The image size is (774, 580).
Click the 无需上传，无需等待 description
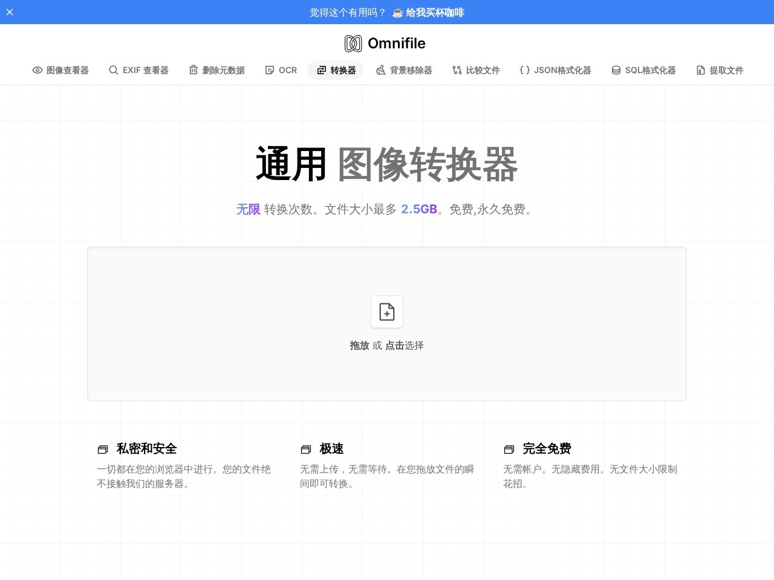click(x=387, y=476)
